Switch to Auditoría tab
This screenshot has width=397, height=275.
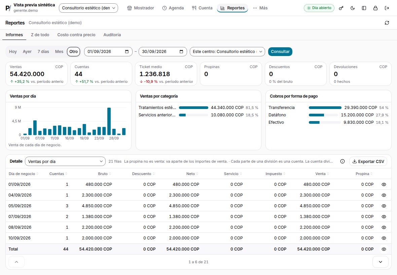112,35
